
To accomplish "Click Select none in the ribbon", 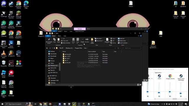I will [x=122, y=41].
